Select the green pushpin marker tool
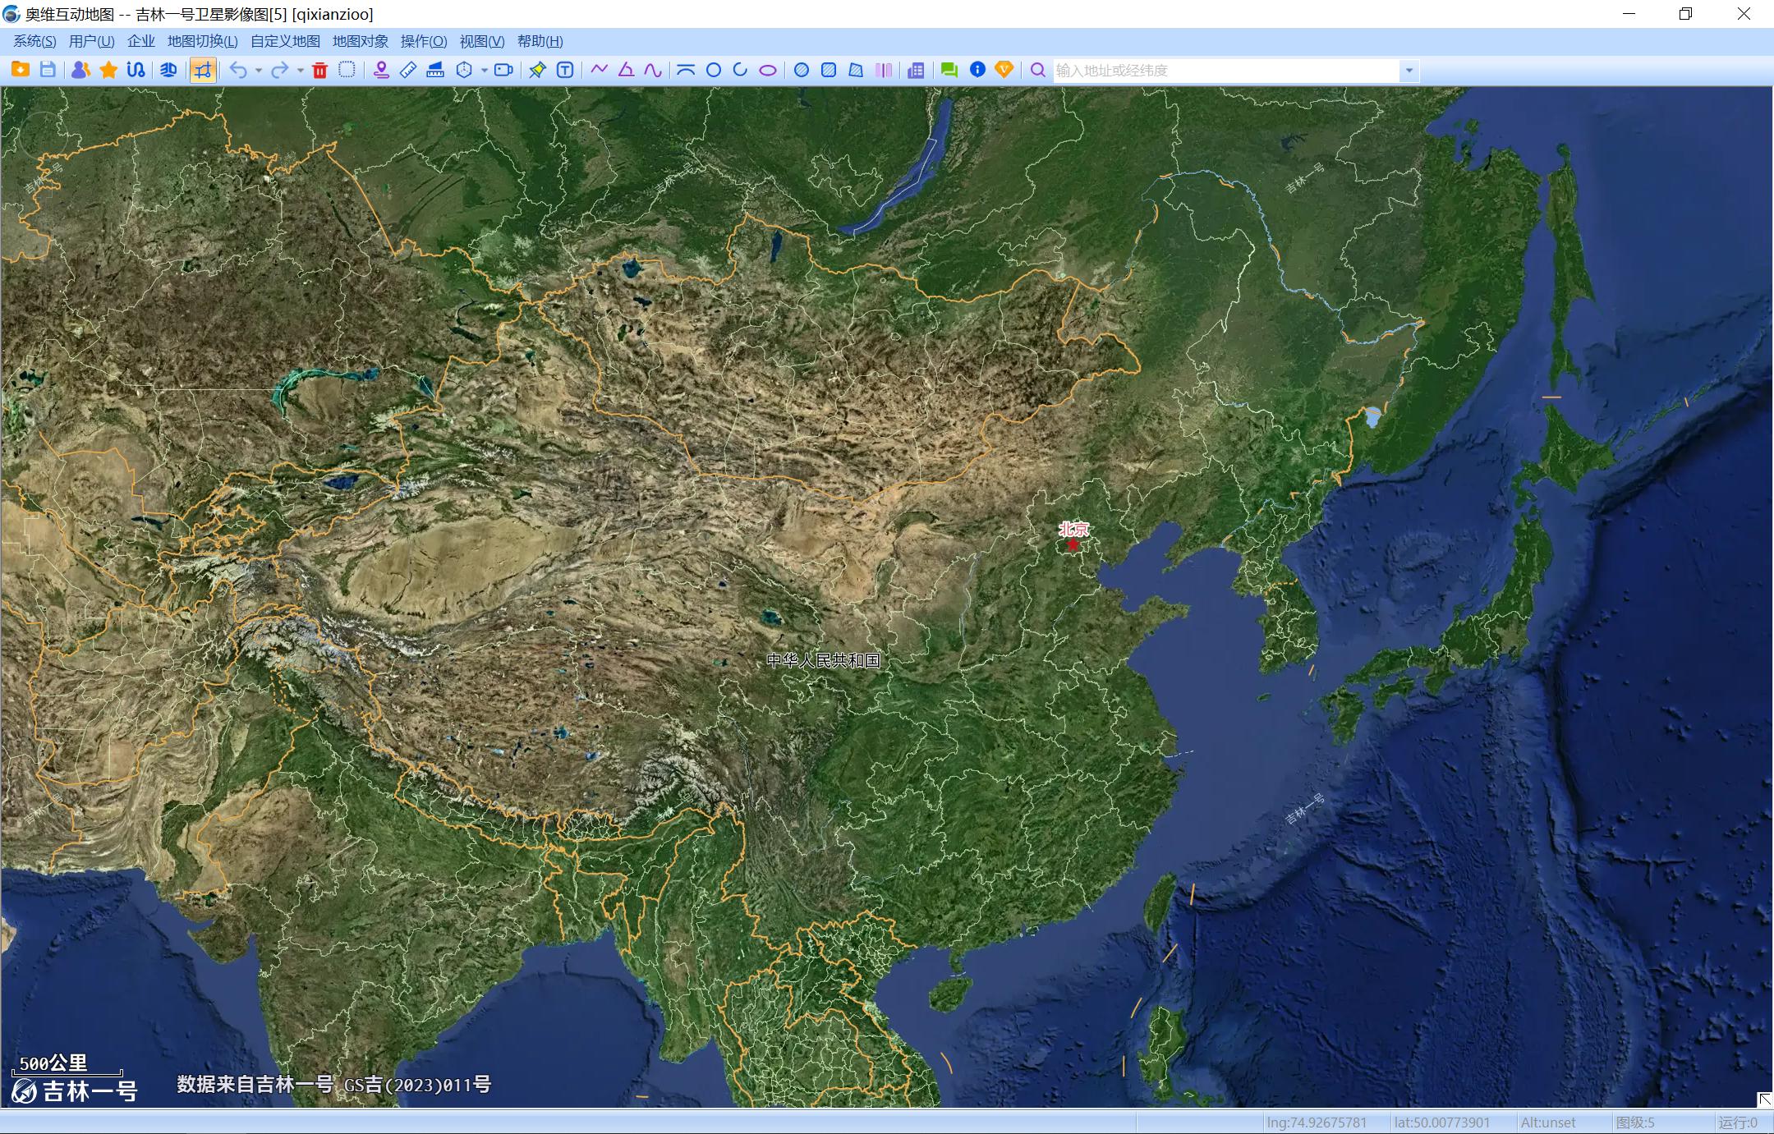The width and height of the screenshot is (1774, 1134). [537, 70]
